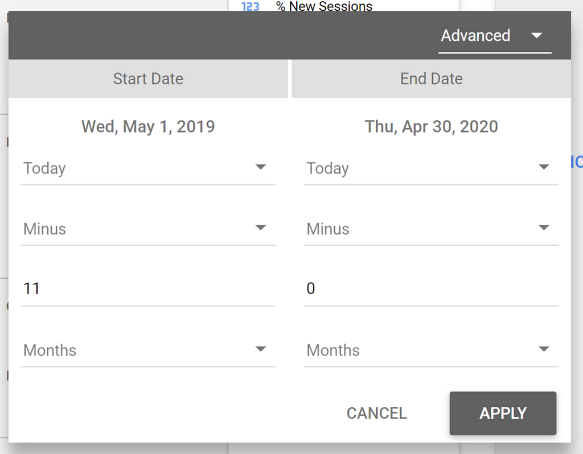Open the Advanced date range type dropdown
Screen dimensions: 583x454
pyautogui.click(x=495, y=36)
